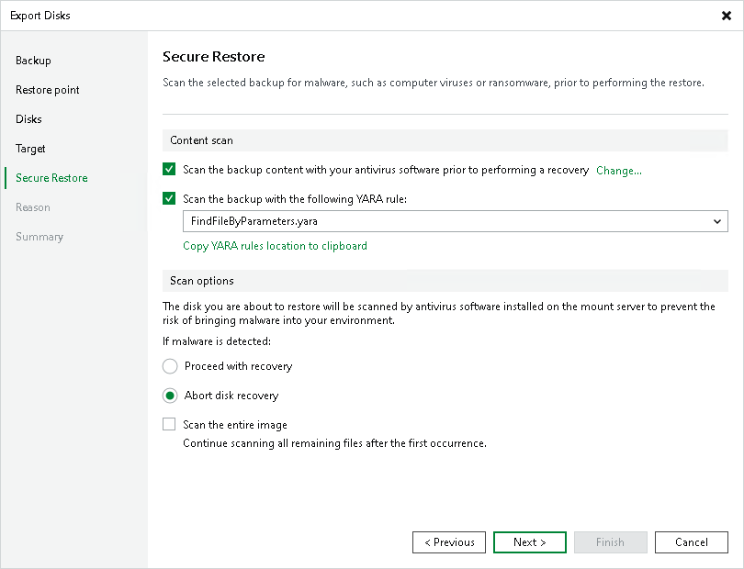Toggle the YARA rule scan checkbox
This screenshot has height=569, width=744.
pos(169,198)
